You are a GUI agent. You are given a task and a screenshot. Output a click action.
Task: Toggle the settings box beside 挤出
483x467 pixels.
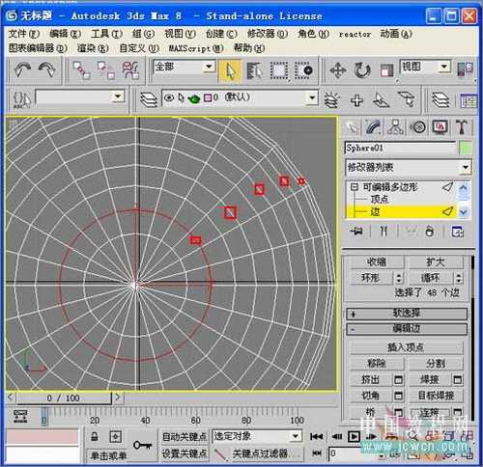click(398, 380)
